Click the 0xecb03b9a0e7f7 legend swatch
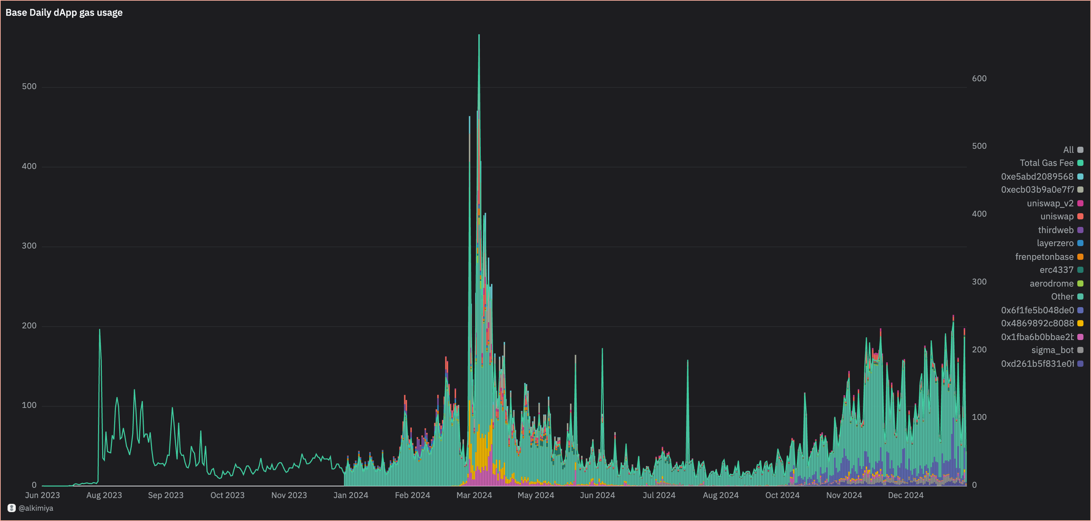1091x521 pixels. point(1080,190)
